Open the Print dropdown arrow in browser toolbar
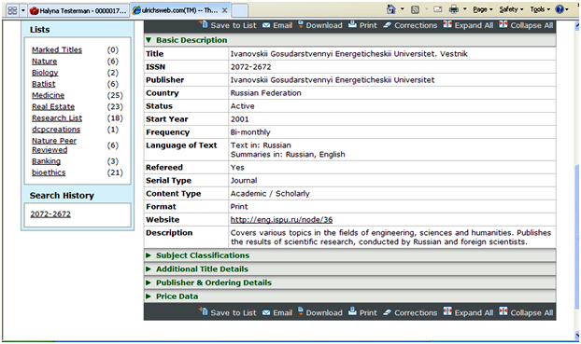The height and width of the screenshot is (344, 581). tap(464, 9)
